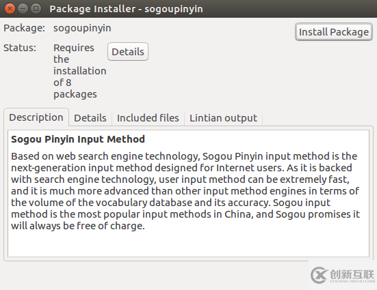
Task: Click blank space below description paragraph
Action: tap(188, 244)
